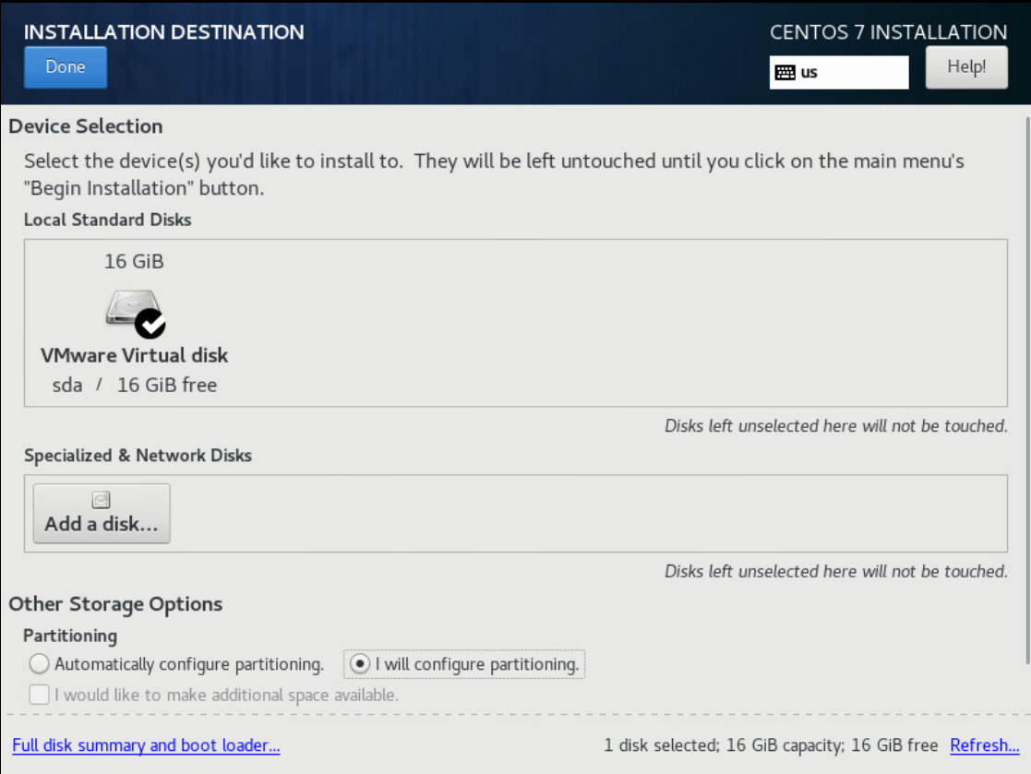Click the Add a disk... button
The image size is (1031, 774).
point(102,513)
